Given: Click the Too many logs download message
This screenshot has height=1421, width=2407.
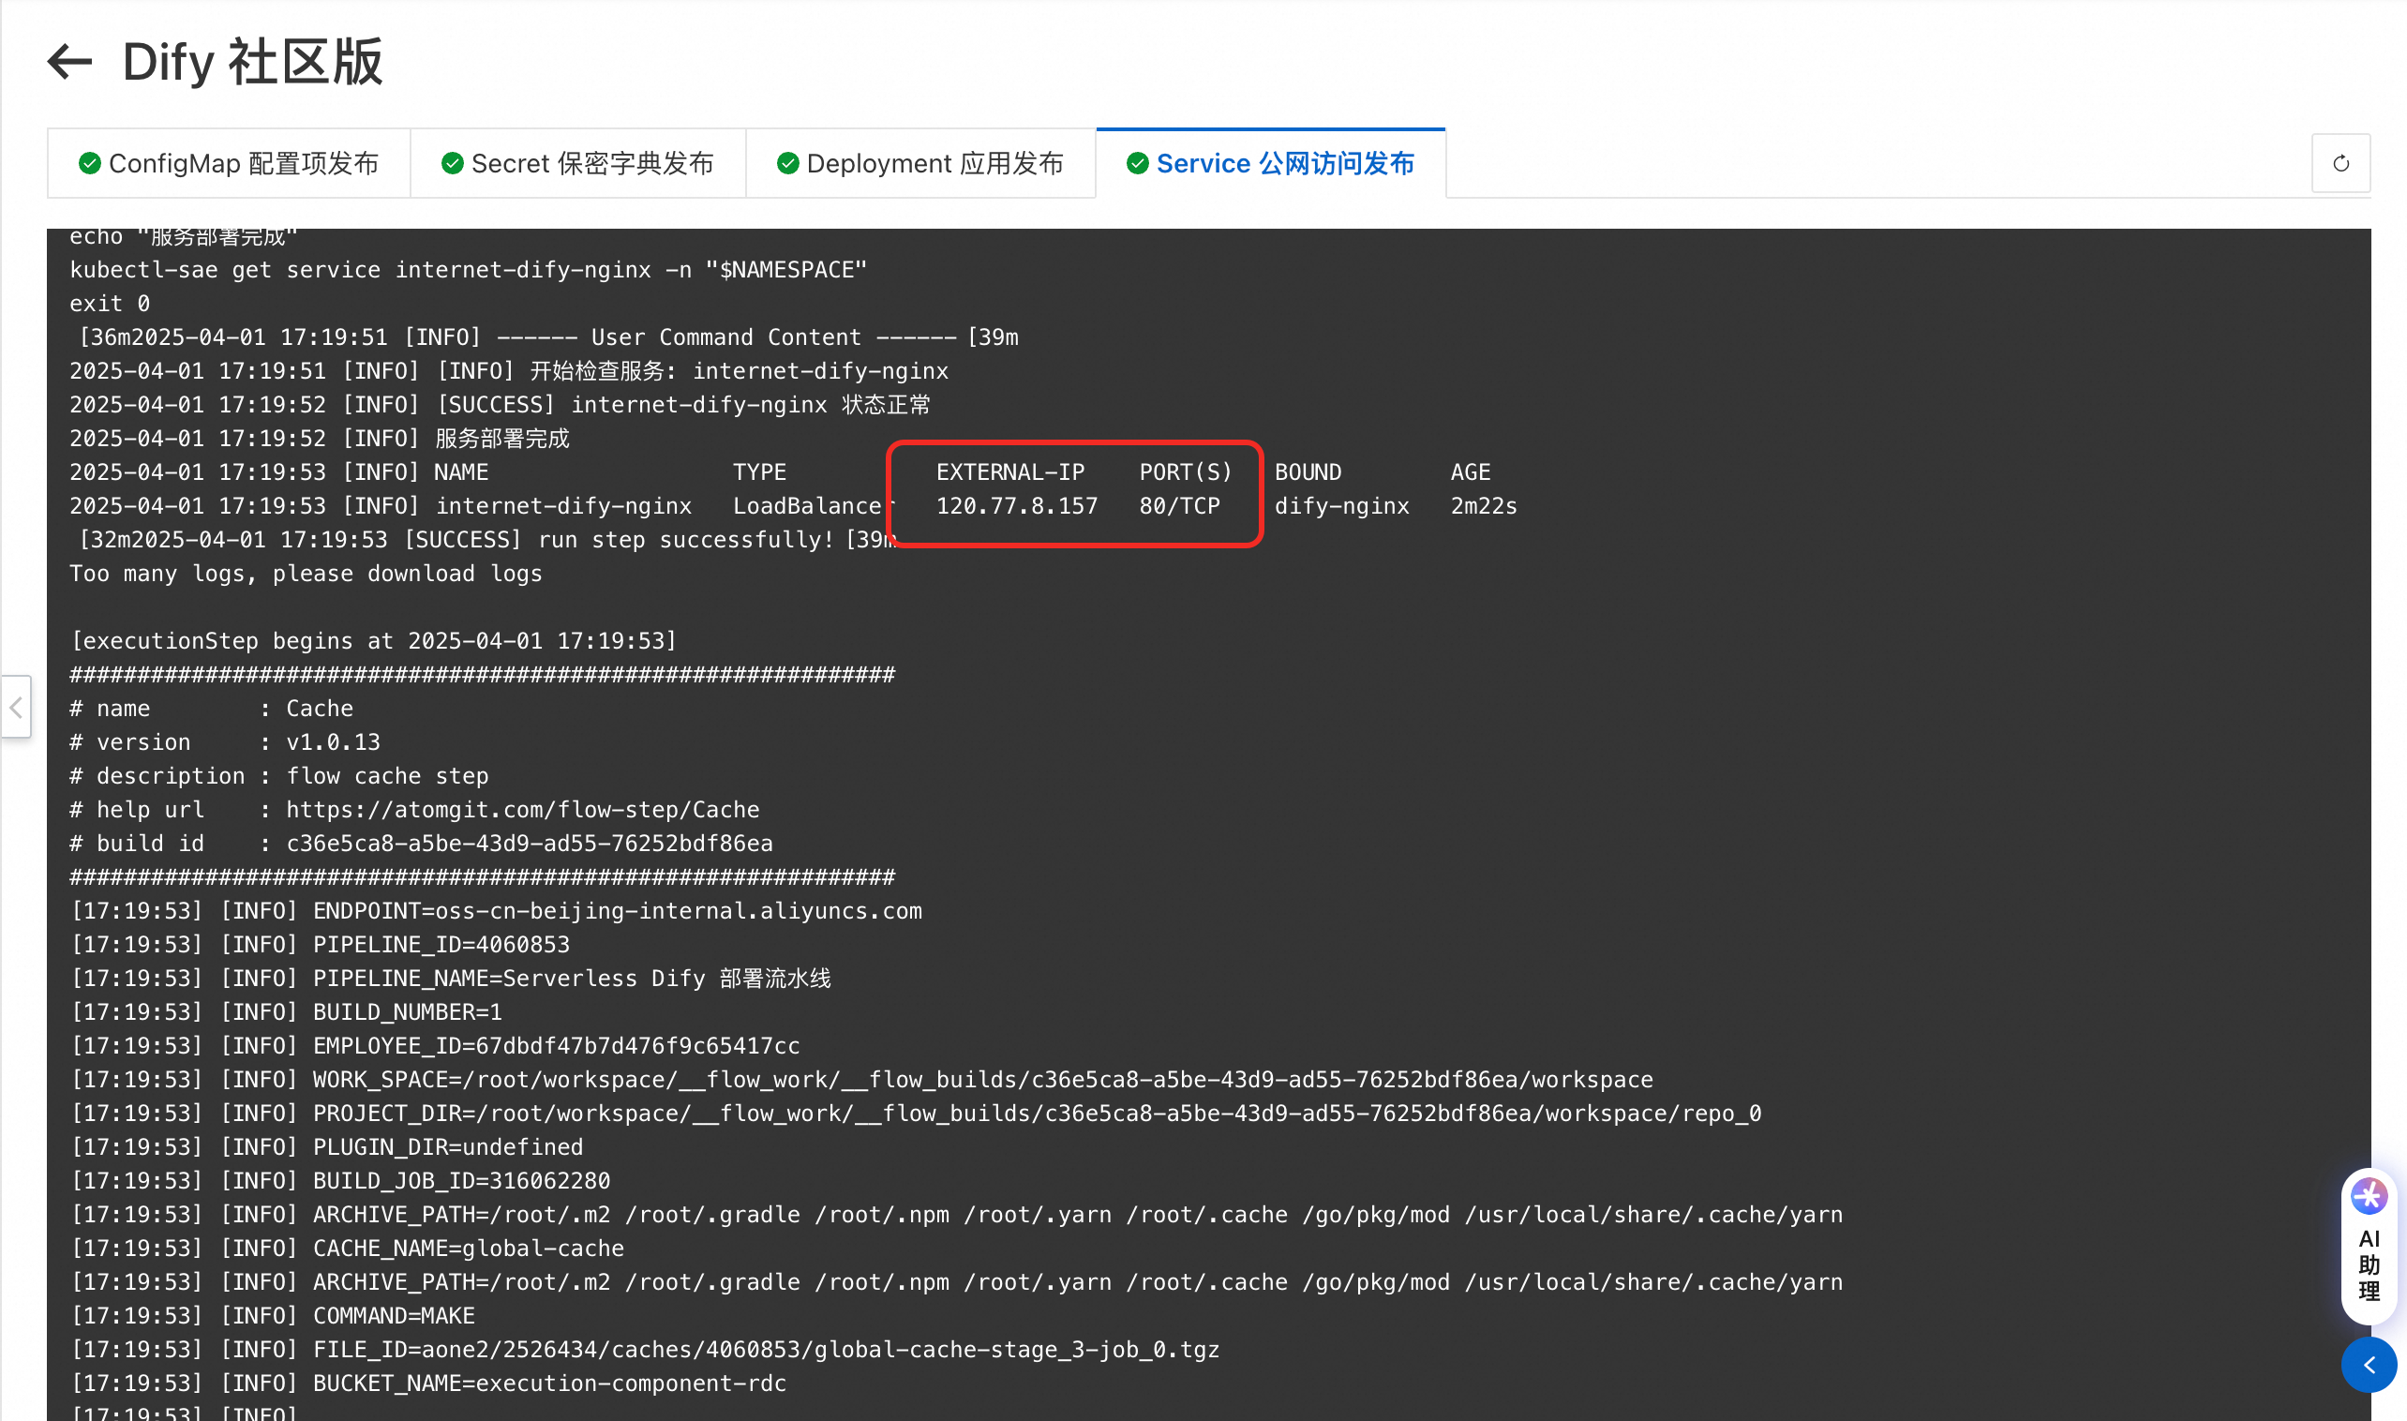Looking at the screenshot, I should click(x=305, y=573).
